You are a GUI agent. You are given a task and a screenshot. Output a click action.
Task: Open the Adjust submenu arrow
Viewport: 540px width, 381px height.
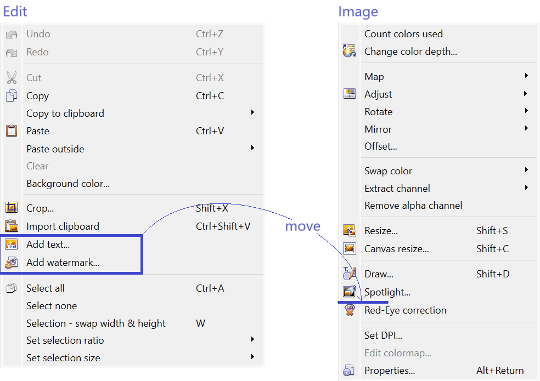click(x=526, y=94)
